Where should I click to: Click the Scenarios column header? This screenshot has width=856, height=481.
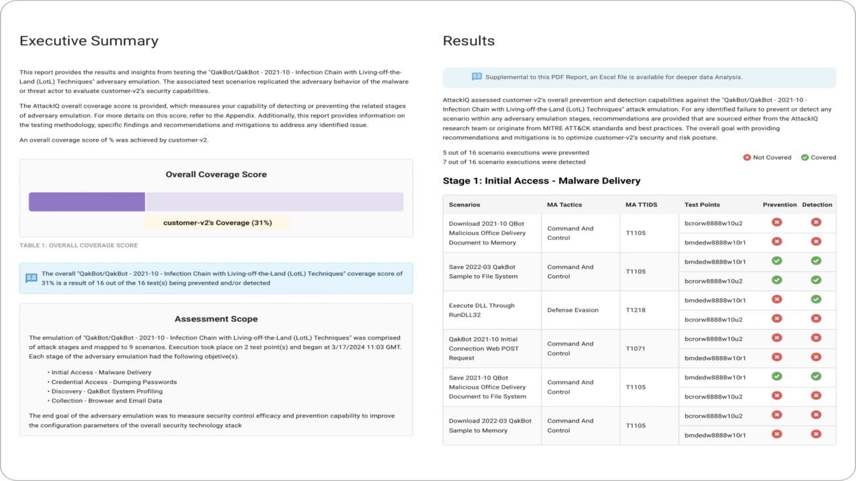464,204
